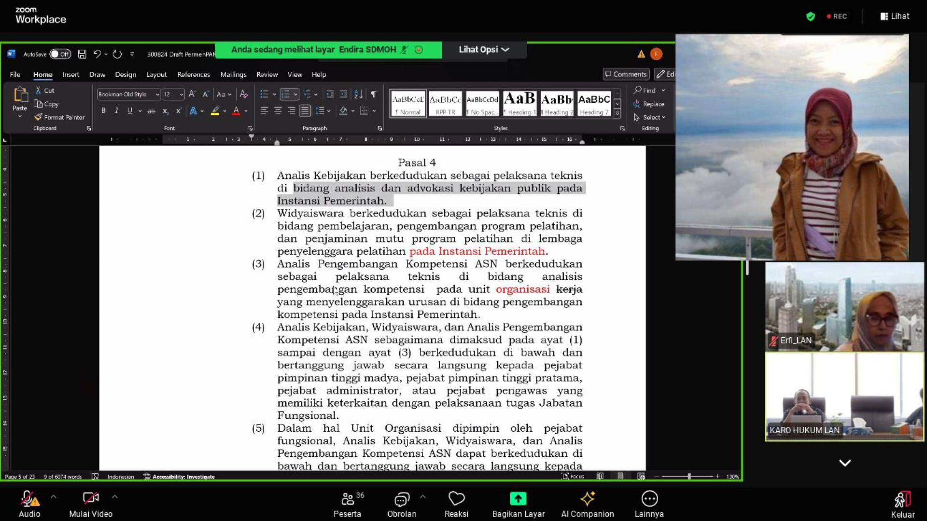The height and width of the screenshot is (521, 927).
Task: Undo the last action in Word
Action: click(x=97, y=54)
